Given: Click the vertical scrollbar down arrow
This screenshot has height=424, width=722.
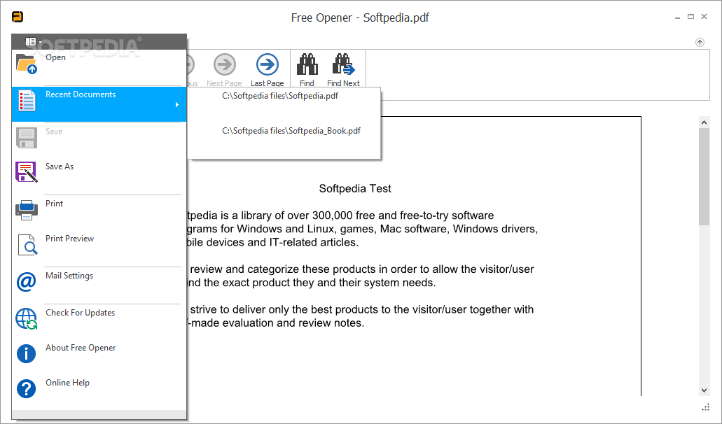Looking at the screenshot, I should coord(704,390).
